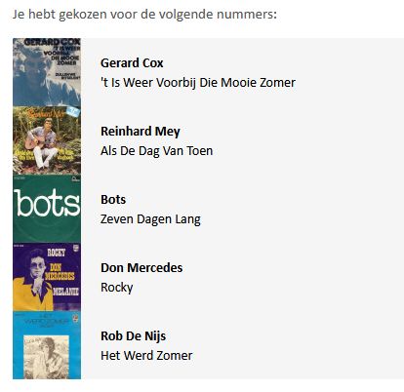The image size is (404, 392).
Task: Click the Don Mercedes Rocky cover art
Action: 47,277
